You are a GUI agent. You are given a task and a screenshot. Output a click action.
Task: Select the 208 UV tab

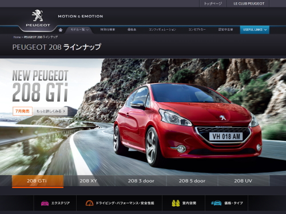(243, 181)
